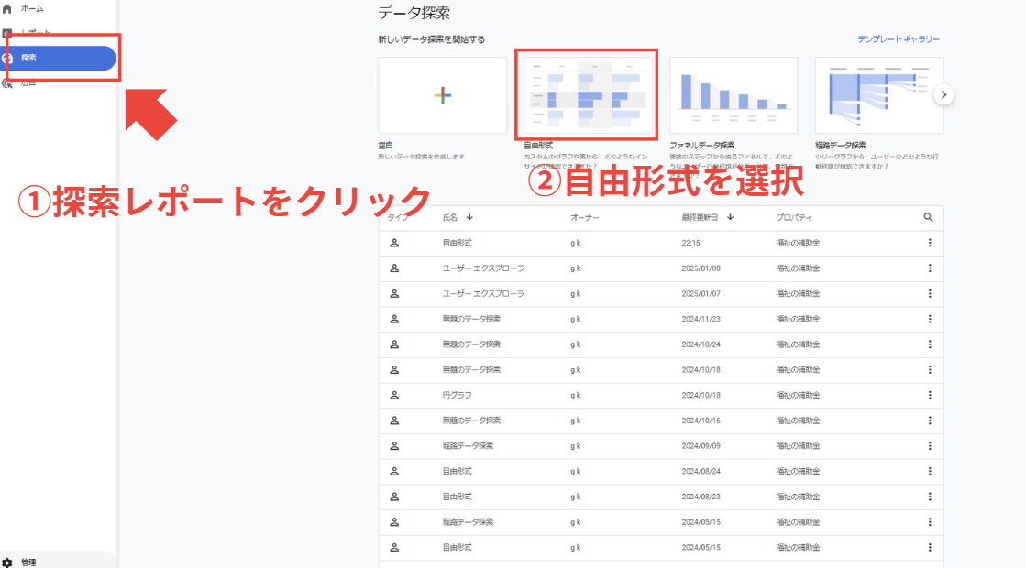
Task: Open ユーザー エクスプローラ dated 2025/01/08
Action: click(x=483, y=268)
